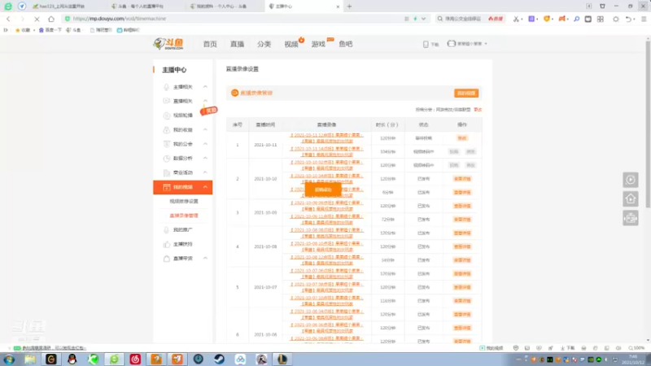
Task: Open the 百度一下 bookmark
Action: pyautogui.click(x=50, y=30)
